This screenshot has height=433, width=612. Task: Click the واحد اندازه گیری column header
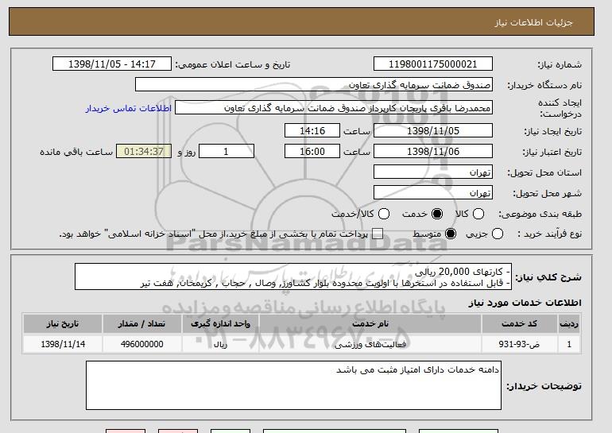pyautogui.click(x=220, y=324)
